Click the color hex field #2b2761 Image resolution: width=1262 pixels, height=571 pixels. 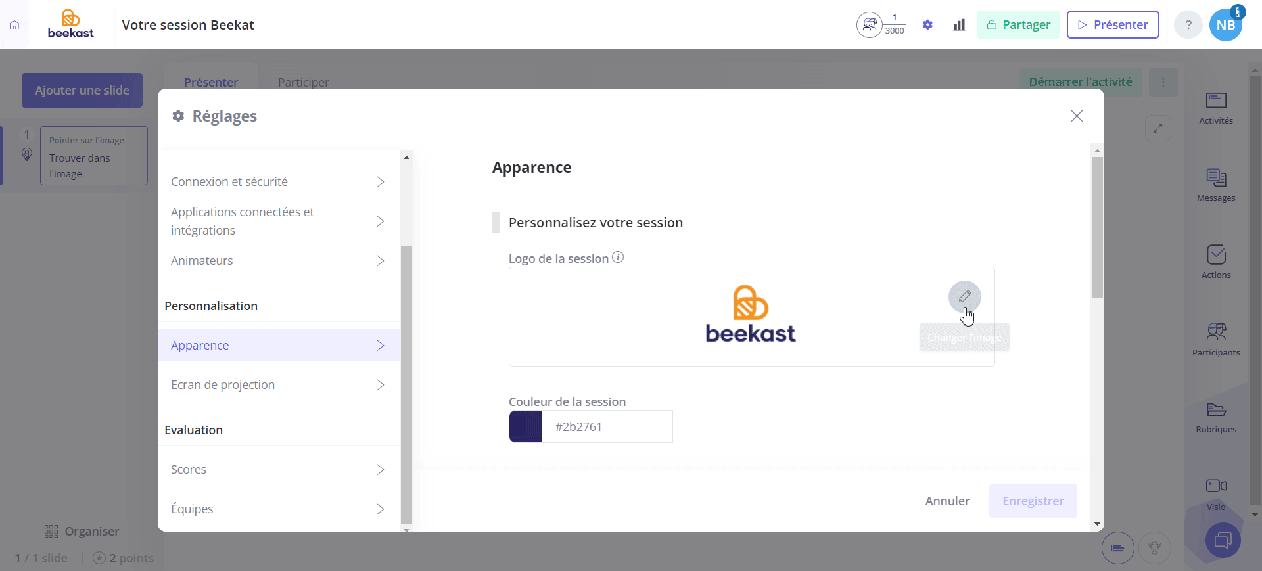[x=607, y=427]
